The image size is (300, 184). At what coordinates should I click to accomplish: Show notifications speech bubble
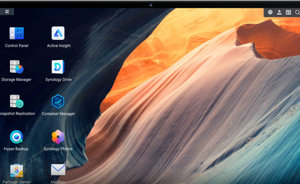(x=270, y=12)
